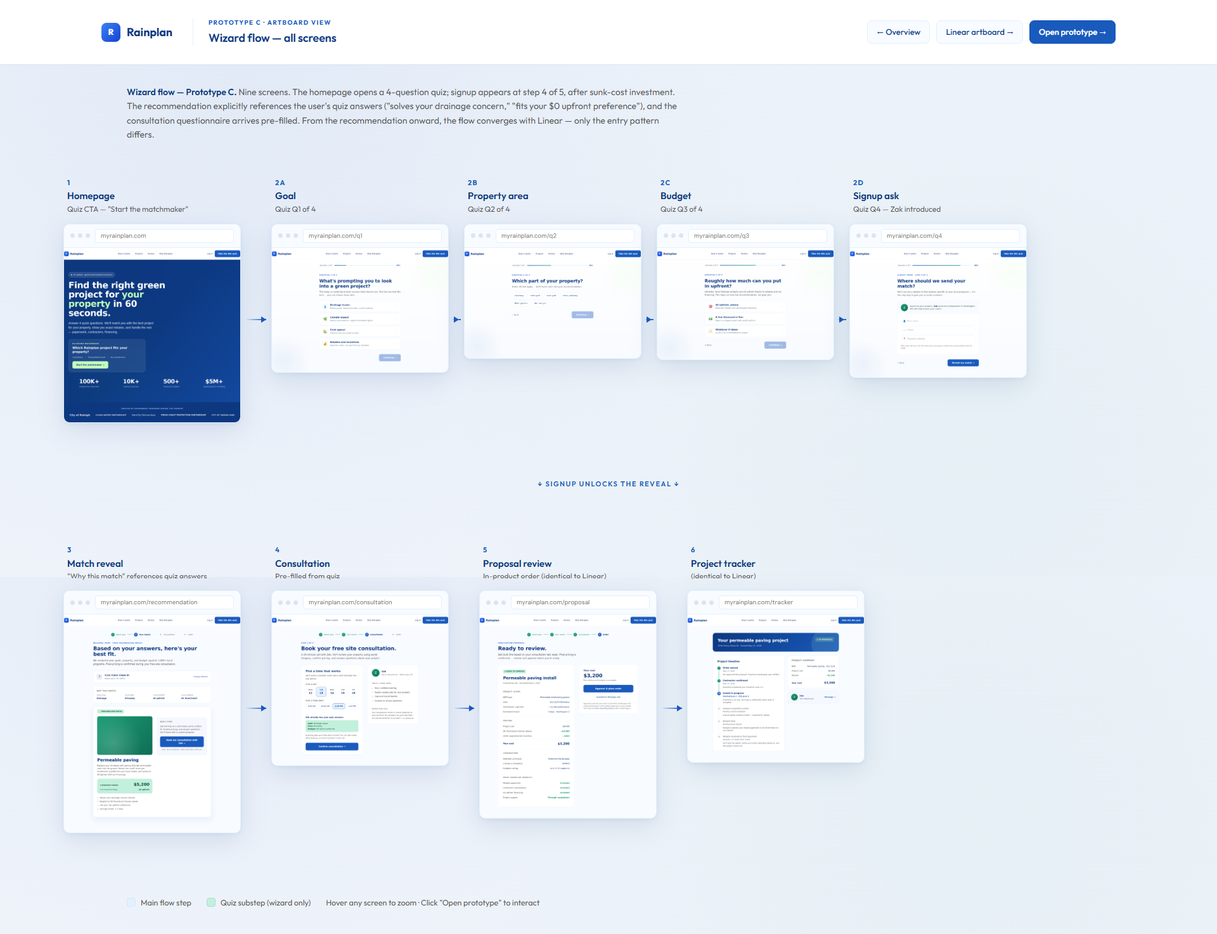This screenshot has width=1217, height=934.
Task: Click Book my consultation in Match reveal screen
Action: 182,741
